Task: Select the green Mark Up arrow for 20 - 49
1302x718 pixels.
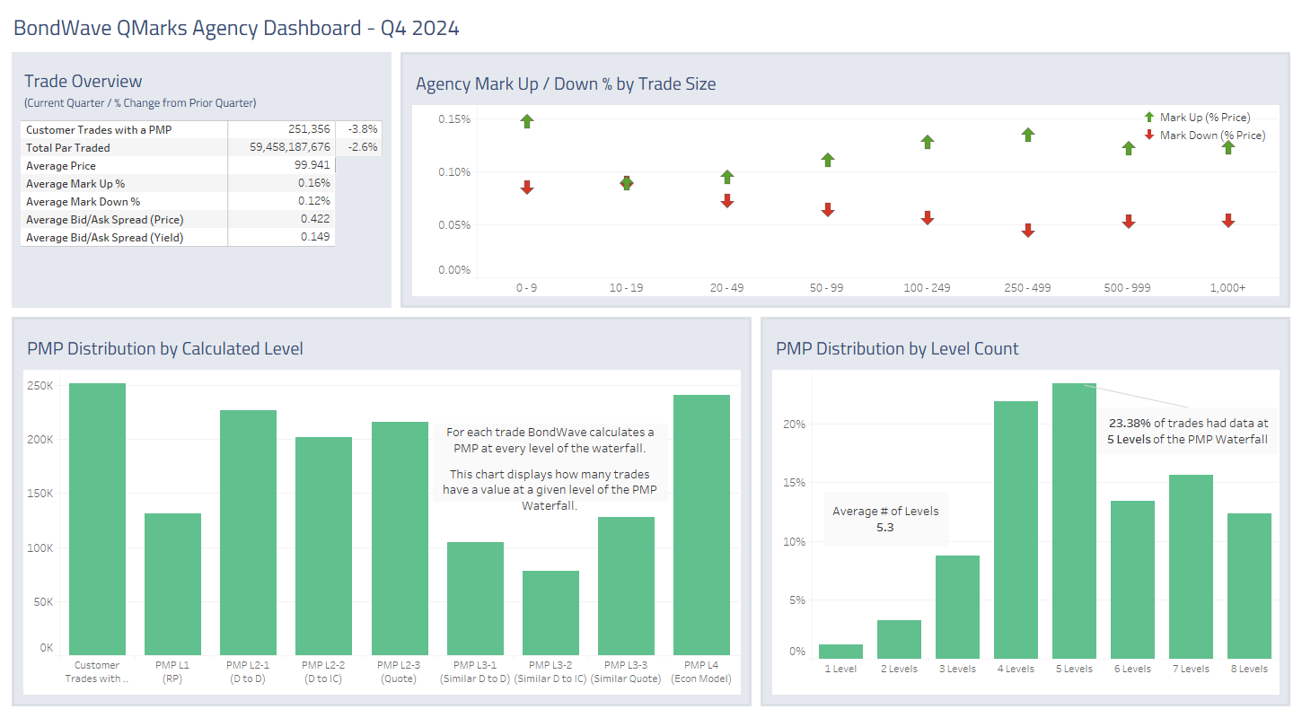Action: (x=727, y=177)
